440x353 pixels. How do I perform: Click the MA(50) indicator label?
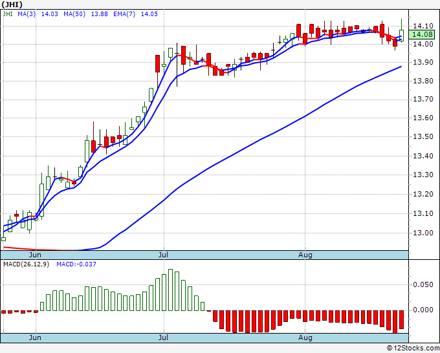click(x=74, y=14)
